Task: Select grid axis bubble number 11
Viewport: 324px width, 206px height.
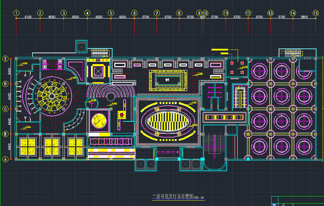Action: click(226, 13)
